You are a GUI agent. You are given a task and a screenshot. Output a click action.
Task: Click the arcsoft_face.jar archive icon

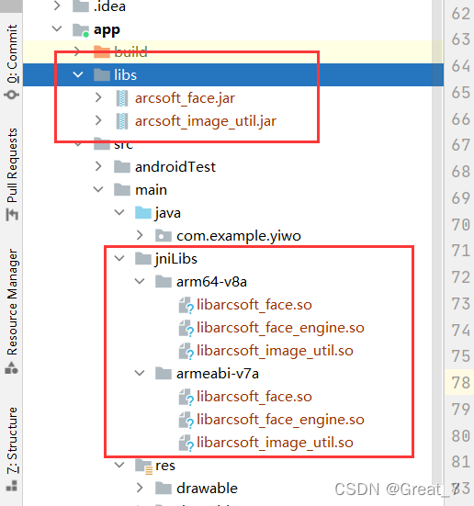point(122,98)
